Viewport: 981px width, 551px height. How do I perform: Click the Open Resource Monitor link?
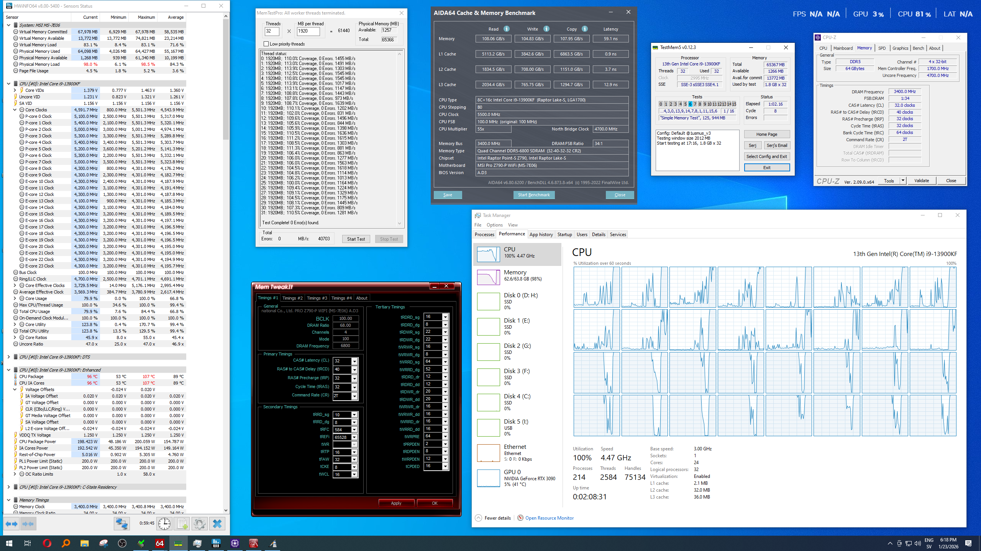549,518
